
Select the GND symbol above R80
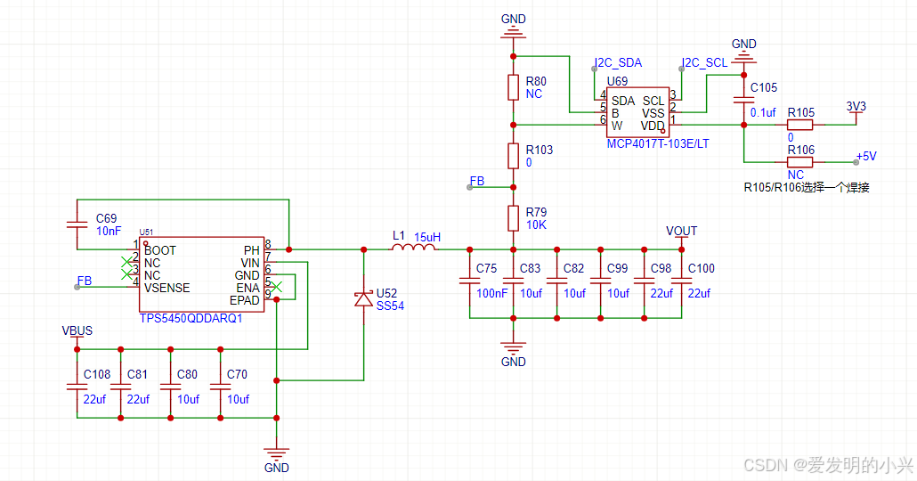[x=513, y=32]
